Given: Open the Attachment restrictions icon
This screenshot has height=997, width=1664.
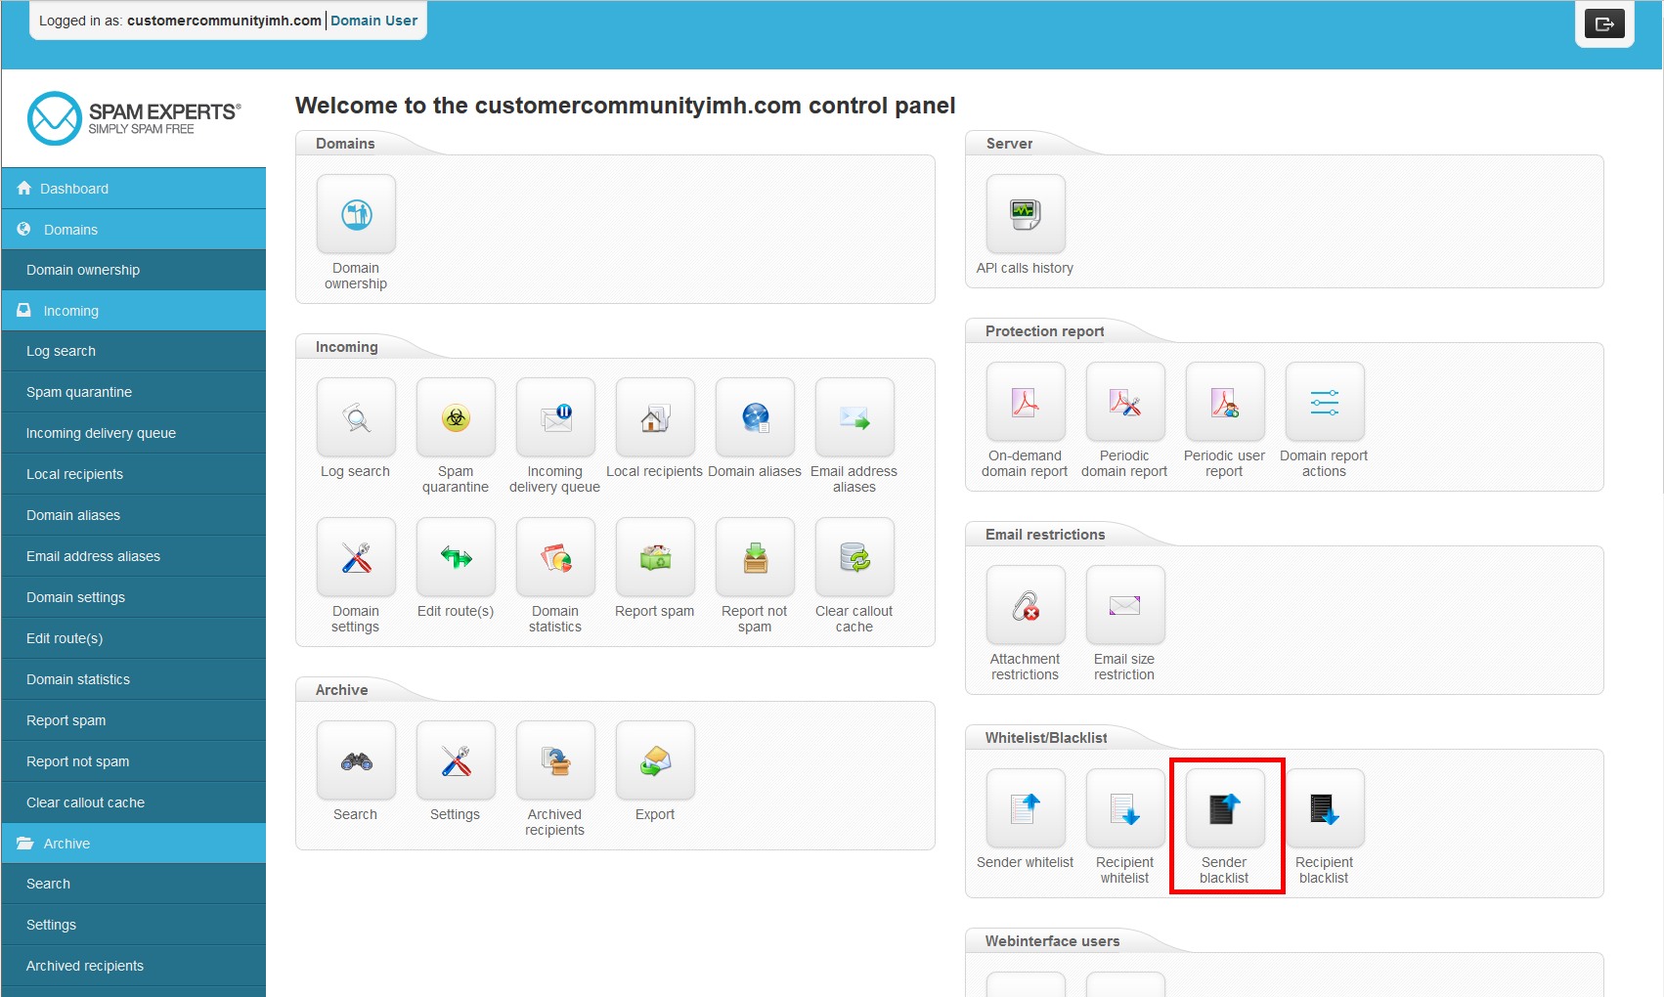Looking at the screenshot, I should [x=1025, y=606].
